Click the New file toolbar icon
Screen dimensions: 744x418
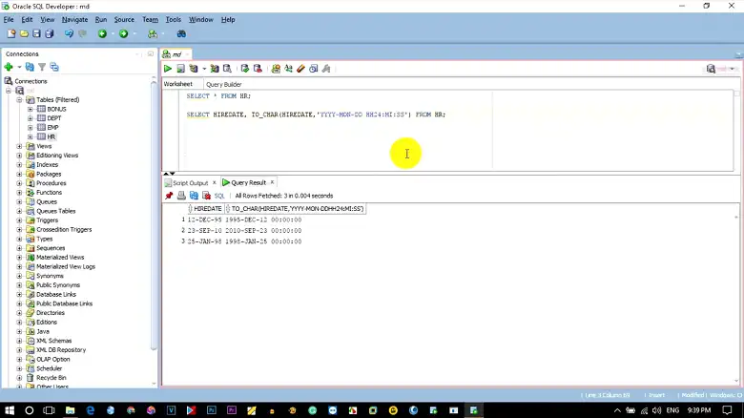(11, 33)
